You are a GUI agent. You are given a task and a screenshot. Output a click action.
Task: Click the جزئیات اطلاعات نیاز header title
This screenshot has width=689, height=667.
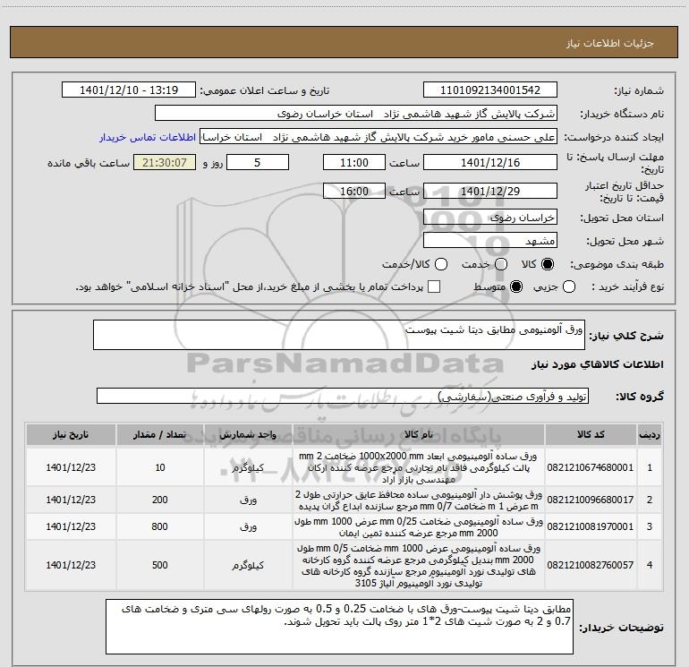point(610,43)
